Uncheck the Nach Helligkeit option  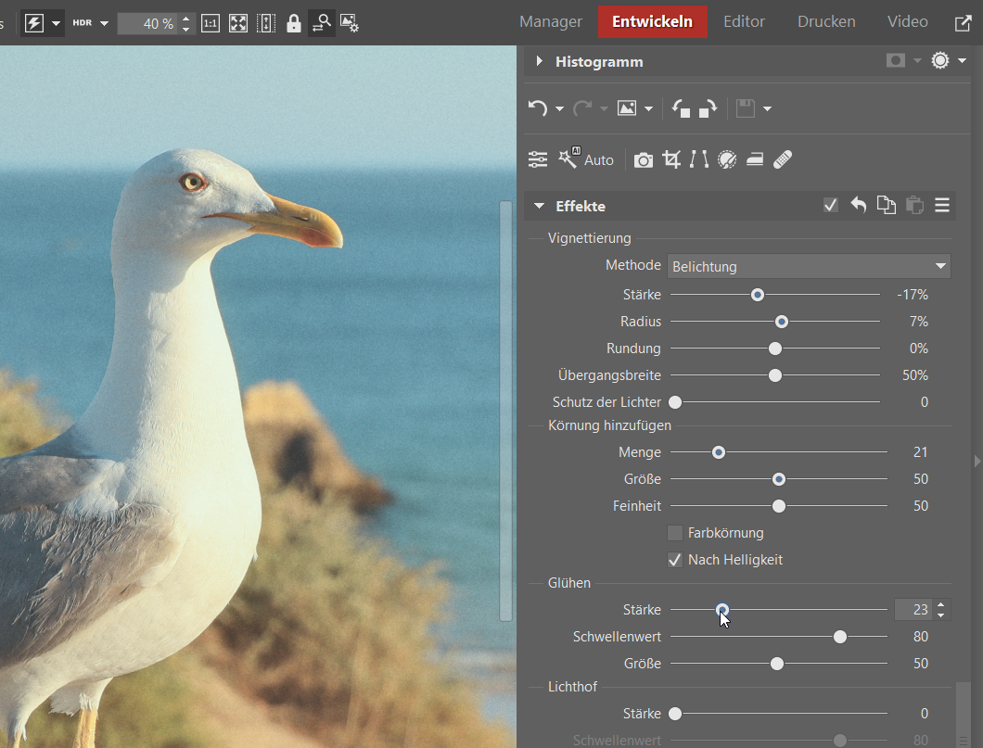pos(675,560)
